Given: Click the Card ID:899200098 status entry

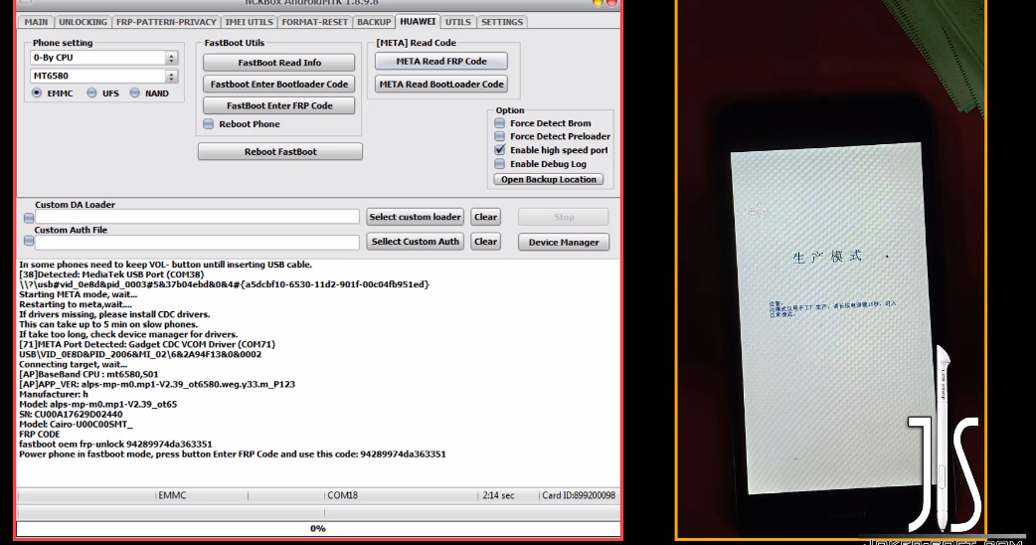Looking at the screenshot, I should pyautogui.click(x=579, y=495).
